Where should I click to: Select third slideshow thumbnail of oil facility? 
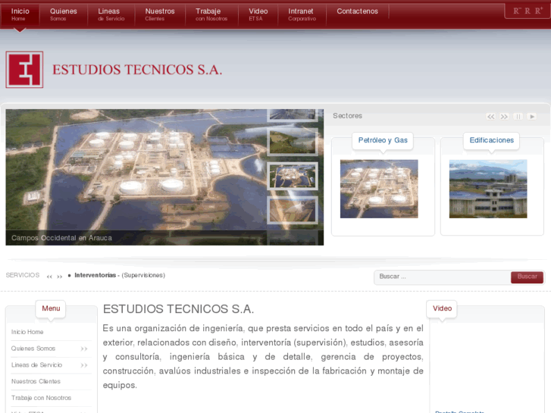click(x=293, y=176)
